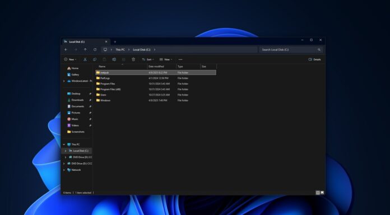Close the Local Disk (C:) tab
Viewport: 390px width, 215px height.
coord(106,42)
